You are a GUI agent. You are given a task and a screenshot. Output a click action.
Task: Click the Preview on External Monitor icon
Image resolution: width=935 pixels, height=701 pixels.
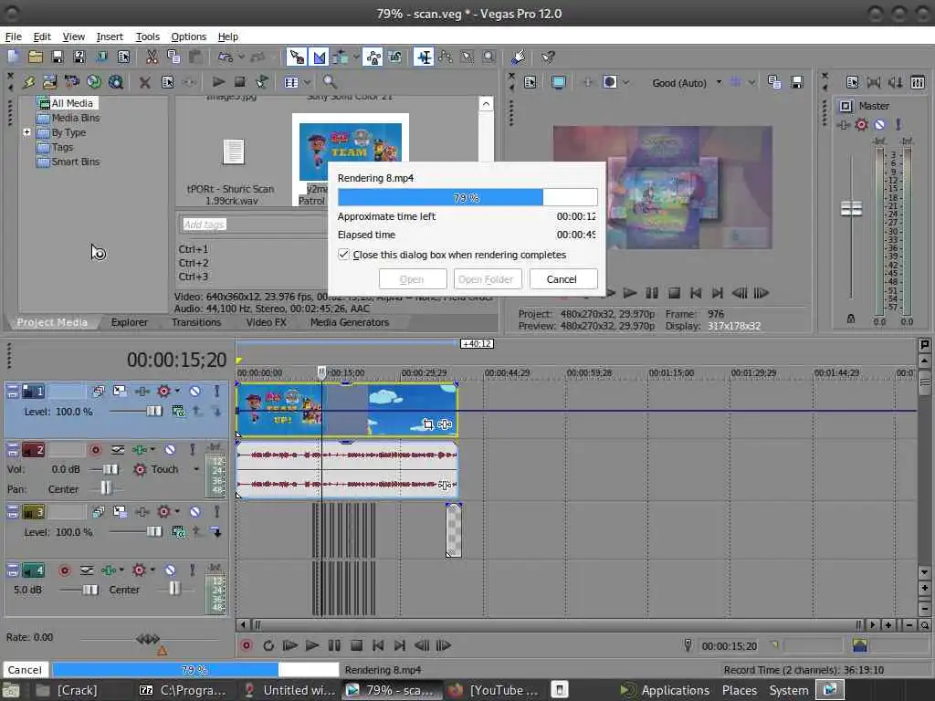[558, 82]
